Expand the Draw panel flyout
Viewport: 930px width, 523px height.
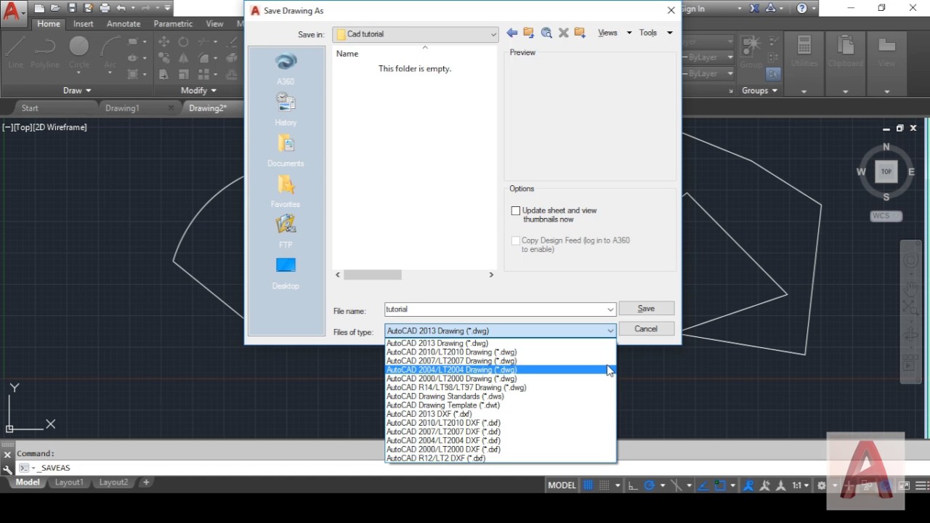[77, 91]
